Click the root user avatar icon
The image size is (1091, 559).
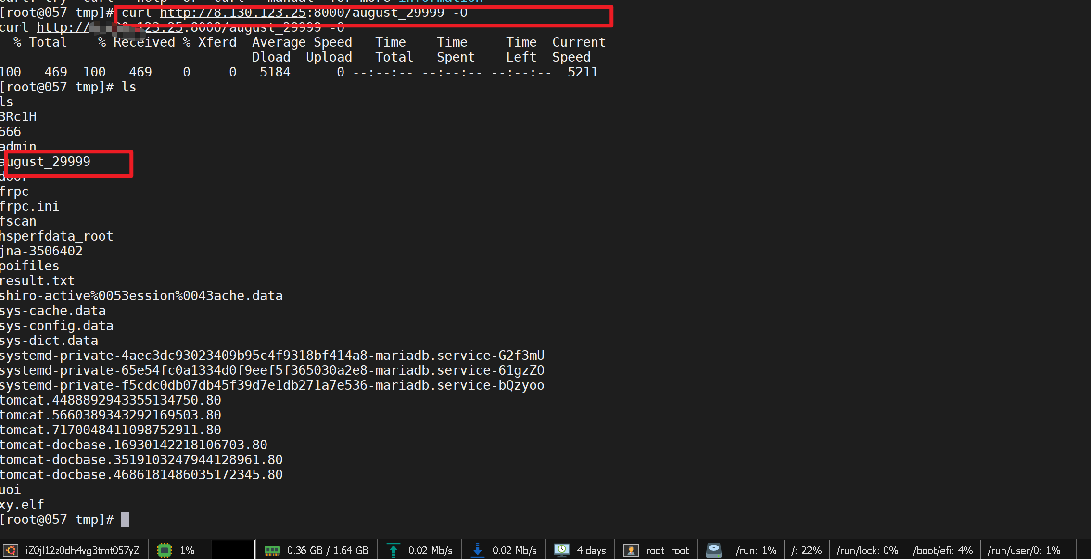point(631,550)
